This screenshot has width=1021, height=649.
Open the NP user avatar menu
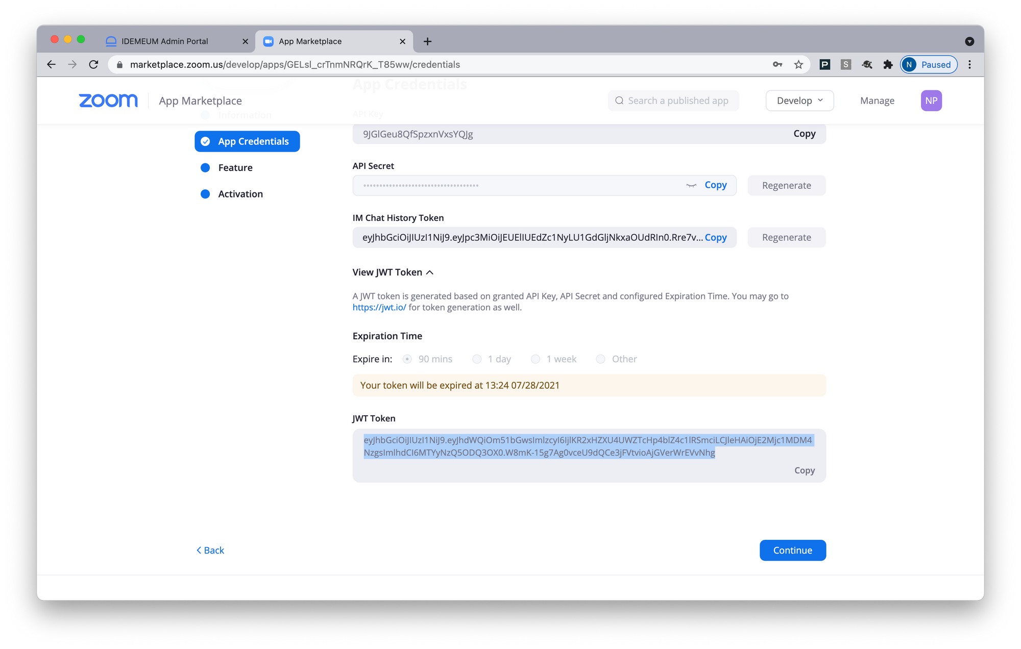click(931, 101)
